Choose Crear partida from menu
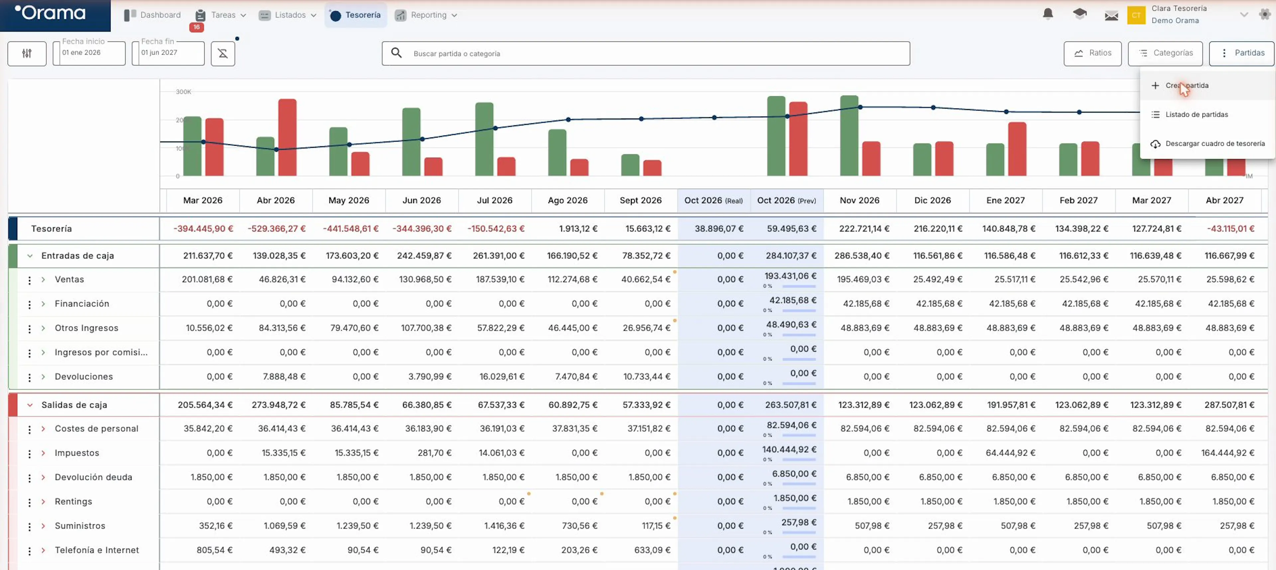This screenshot has width=1276, height=570. (1207, 86)
